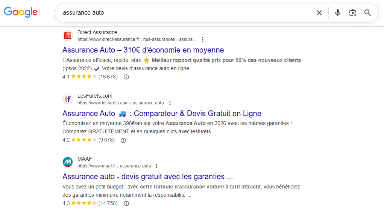Click the MAAF favicon

68,162
